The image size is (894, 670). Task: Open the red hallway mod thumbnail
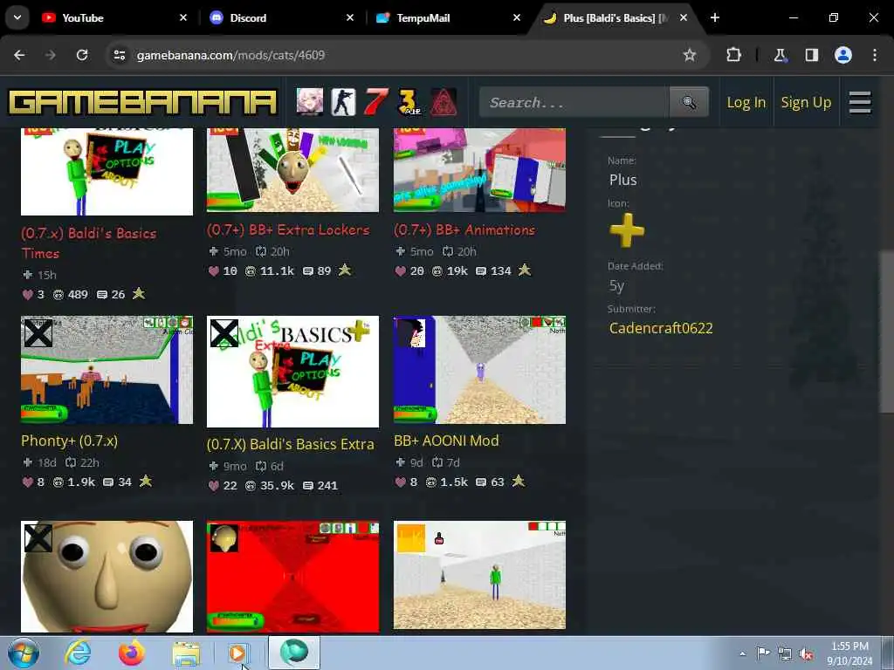point(292,576)
